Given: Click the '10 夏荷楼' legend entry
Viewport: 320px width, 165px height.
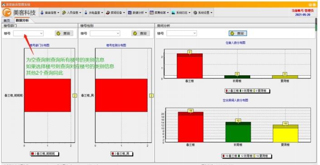Looking at the screenshot, I should tap(261, 156).
